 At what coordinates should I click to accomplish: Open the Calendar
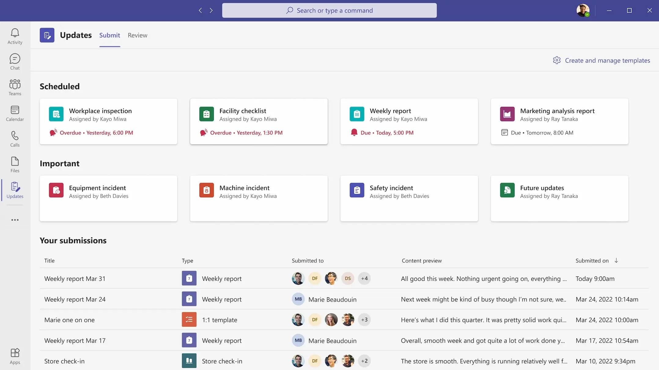tap(14, 113)
